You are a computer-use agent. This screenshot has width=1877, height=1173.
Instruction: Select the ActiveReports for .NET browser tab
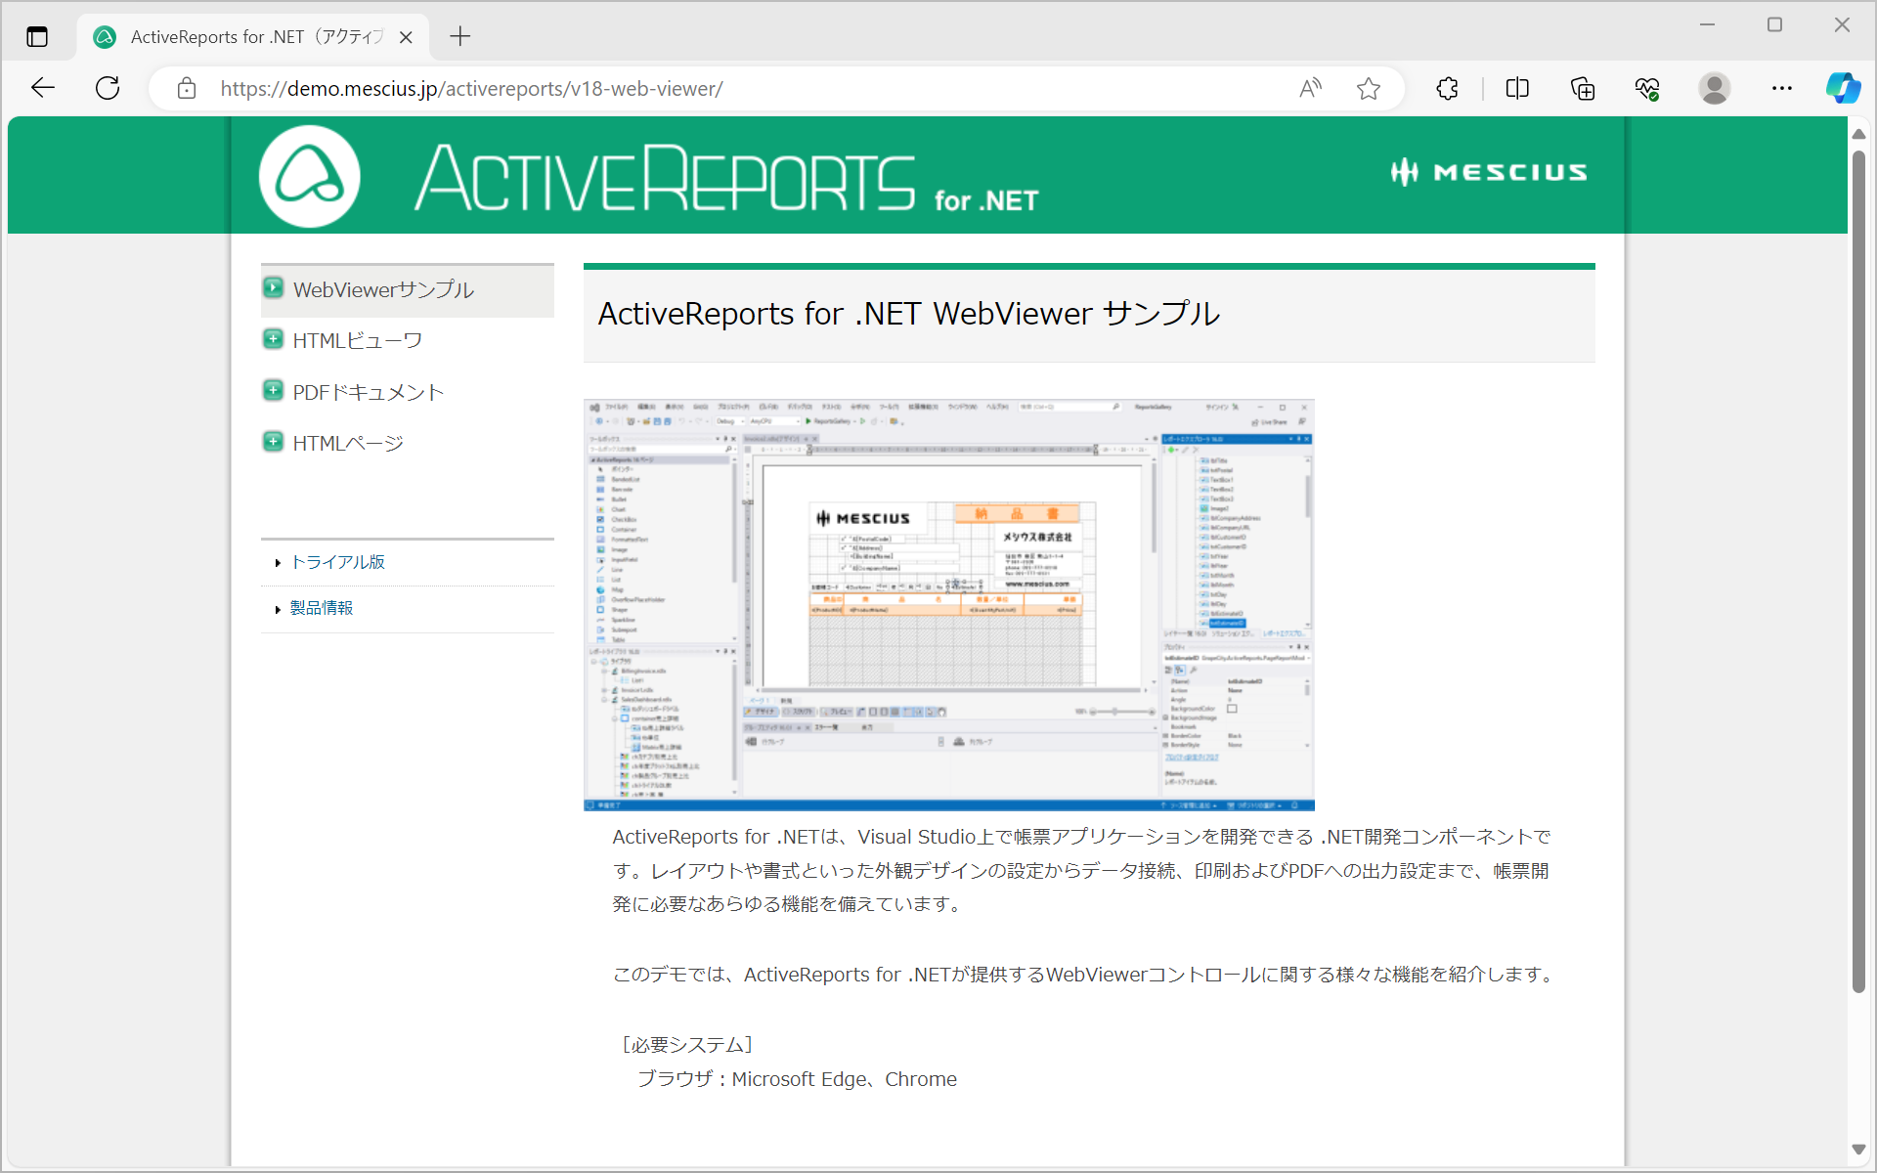[252, 37]
